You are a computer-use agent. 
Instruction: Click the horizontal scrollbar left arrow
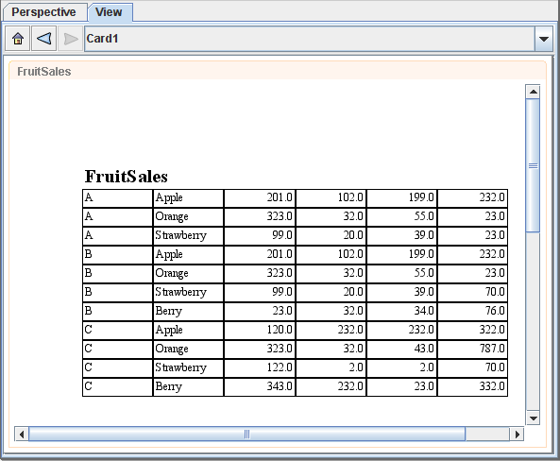coord(22,435)
